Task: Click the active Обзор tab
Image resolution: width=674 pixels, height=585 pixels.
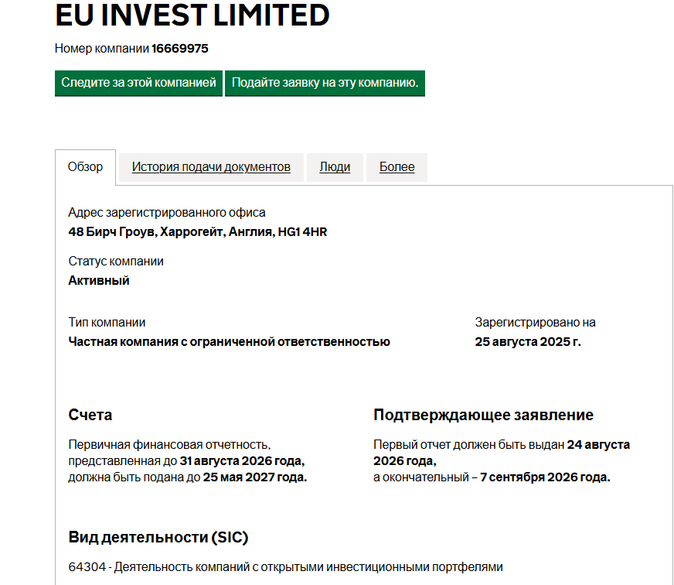Action: coord(85,166)
